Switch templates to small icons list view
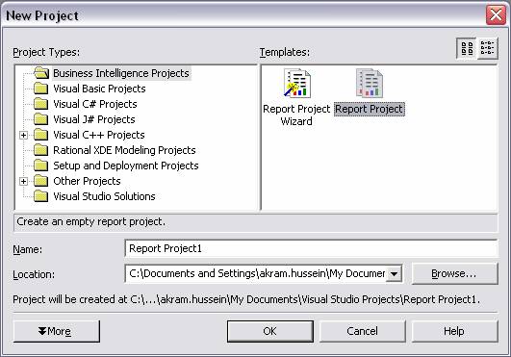 tap(488, 48)
